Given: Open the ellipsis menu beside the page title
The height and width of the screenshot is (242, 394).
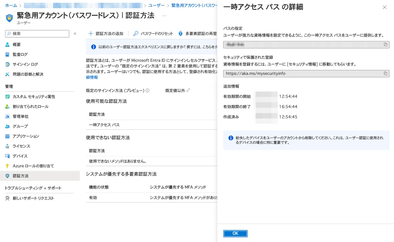Looking at the screenshot, I should tap(164, 15).
